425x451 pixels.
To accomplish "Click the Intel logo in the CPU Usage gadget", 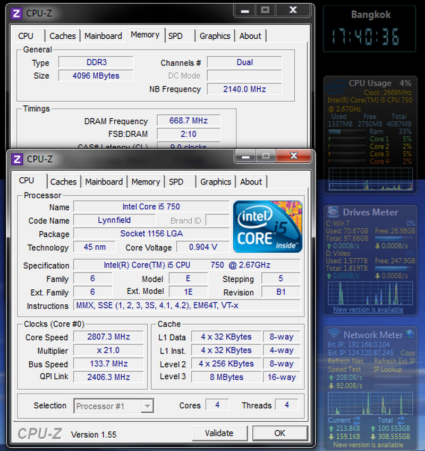I will (336, 86).
